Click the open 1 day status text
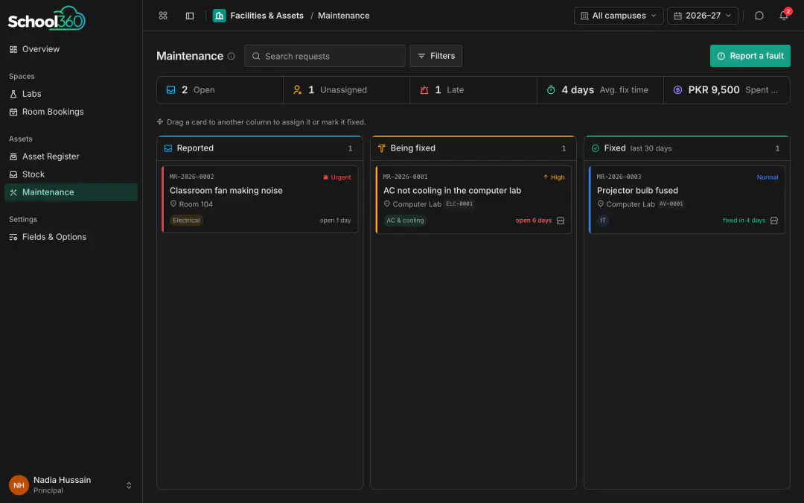The height and width of the screenshot is (503, 804). (x=335, y=221)
